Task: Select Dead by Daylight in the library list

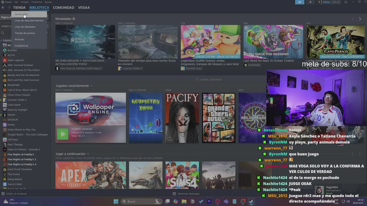Action: click(17, 110)
